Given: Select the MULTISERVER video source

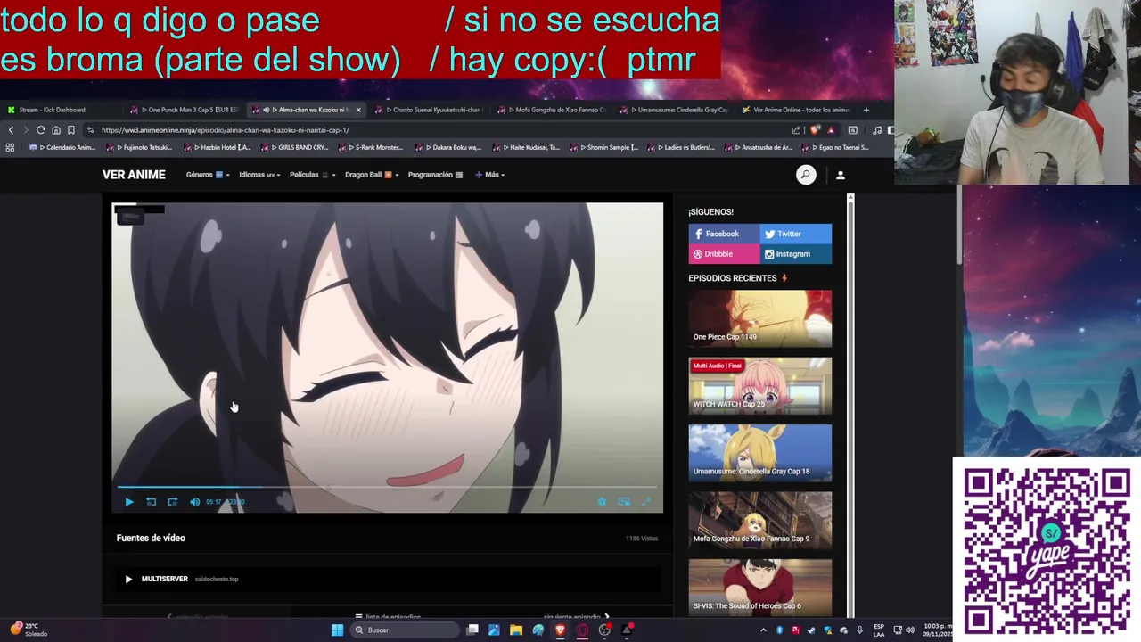Looking at the screenshot, I should click(387, 579).
